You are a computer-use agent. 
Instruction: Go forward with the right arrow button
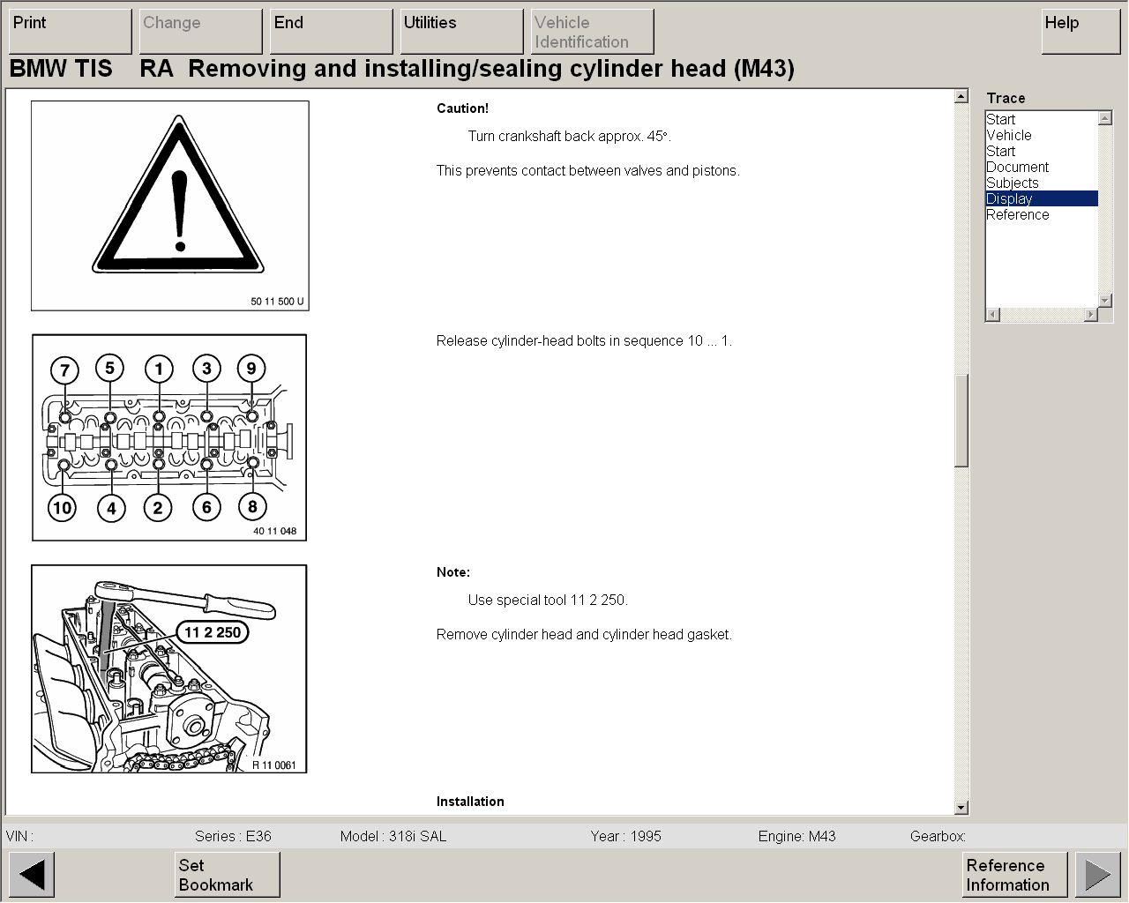(x=1097, y=875)
